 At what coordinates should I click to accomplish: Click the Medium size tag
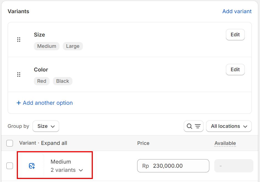[x=47, y=46]
